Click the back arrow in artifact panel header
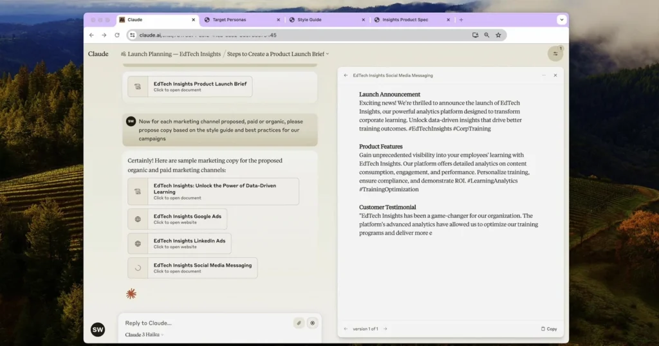The image size is (659, 346). click(x=346, y=75)
